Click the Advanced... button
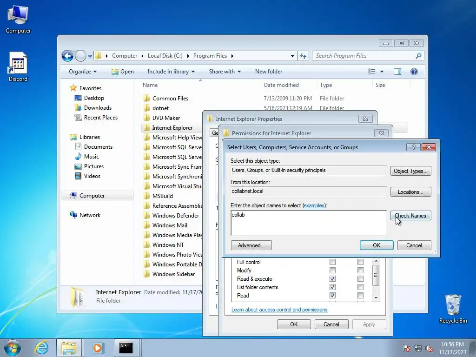Image resolution: width=476 pixels, height=357 pixels. tap(251, 245)
